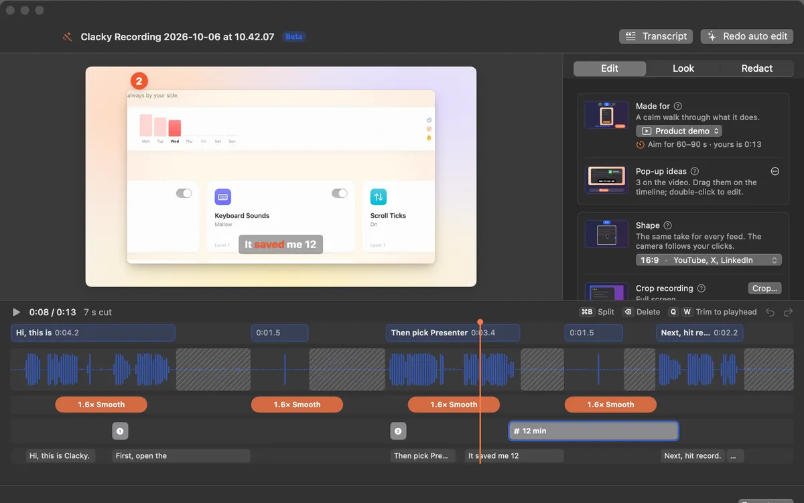Open the Look tab
This screenshot has width=804, height=503.
683,68
